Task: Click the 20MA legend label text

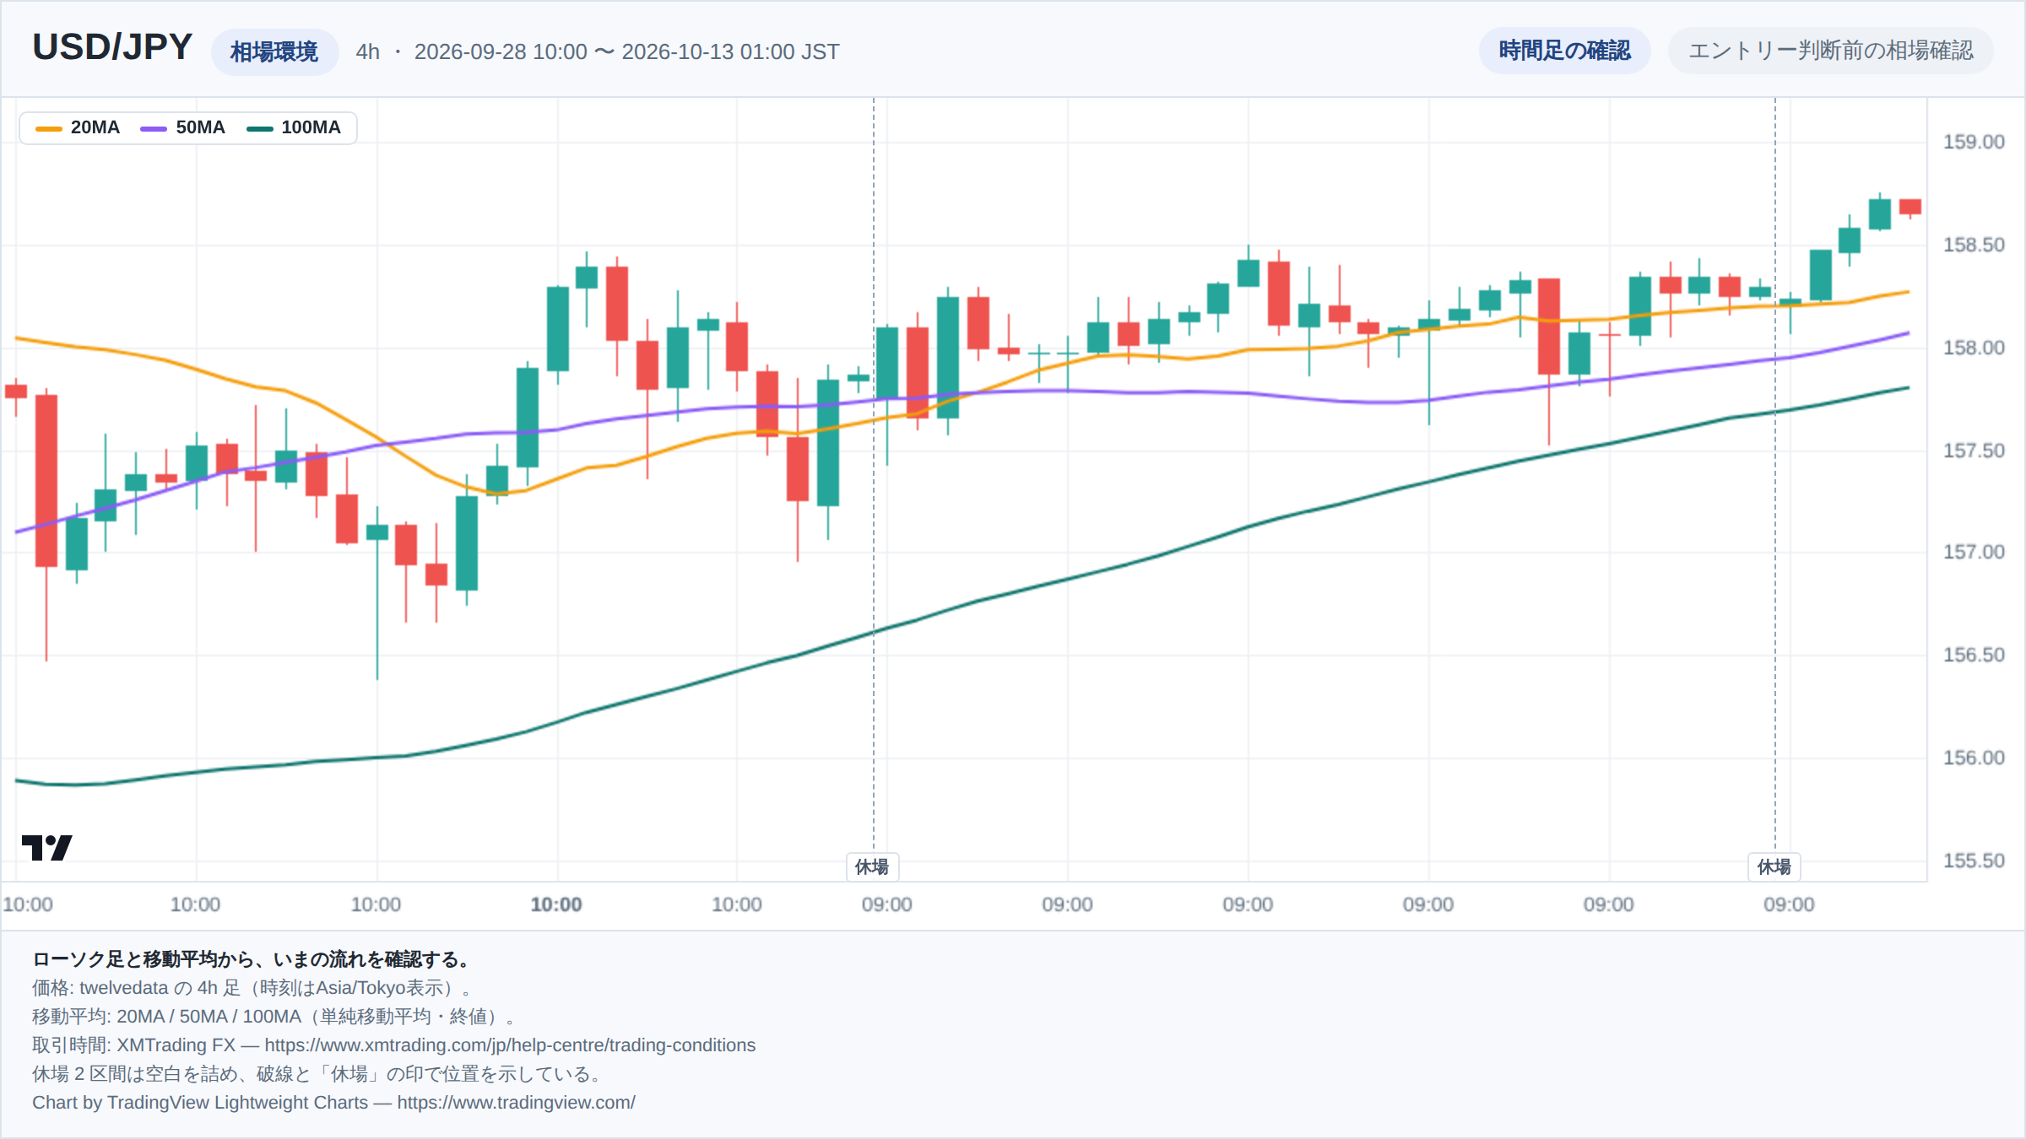Action: click(95, 127)
